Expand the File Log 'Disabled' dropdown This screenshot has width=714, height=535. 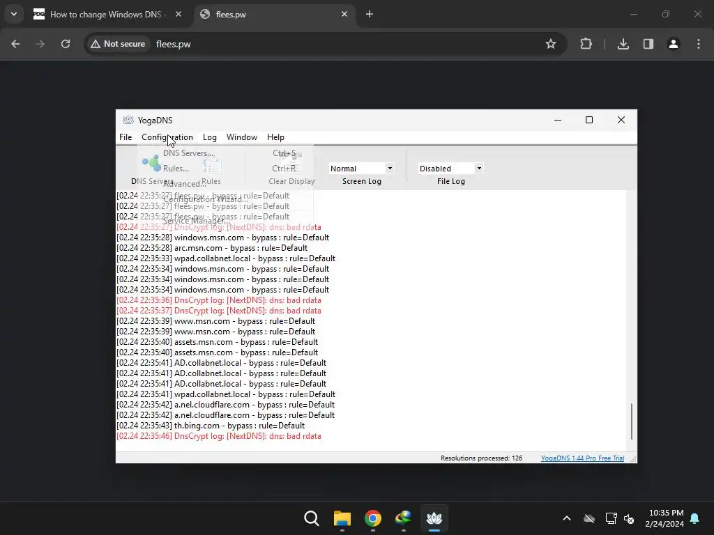click(x=479, y=169)
